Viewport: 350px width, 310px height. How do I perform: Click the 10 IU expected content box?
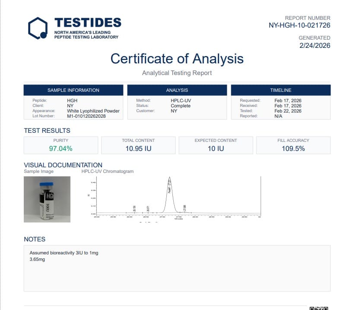[216, 146]
